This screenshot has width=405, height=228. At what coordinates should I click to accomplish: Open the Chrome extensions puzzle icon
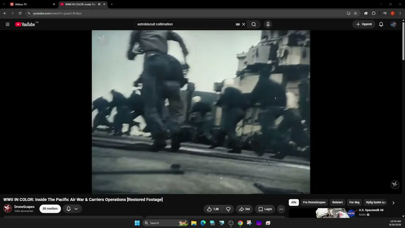coord(374,13)
